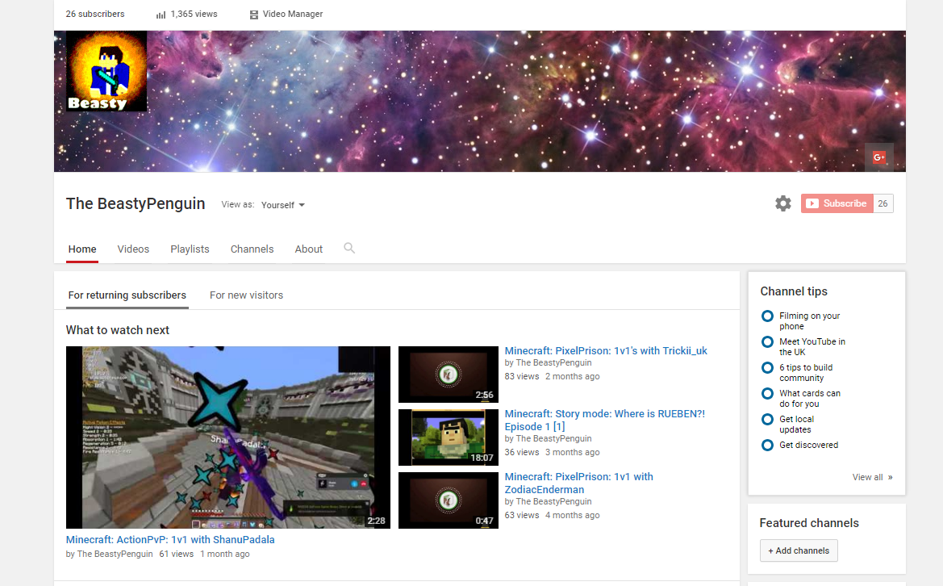Viewport: 943px width, 586px height.
Task: Select 6 tips to build community circle
Action: point(767,367)
